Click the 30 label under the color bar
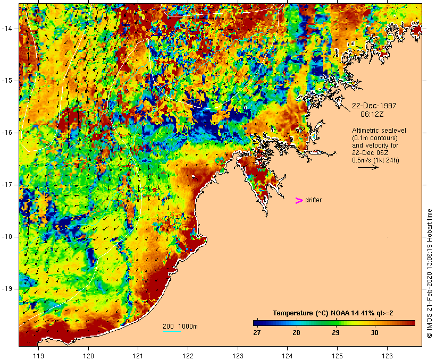 tap(374, 333)
